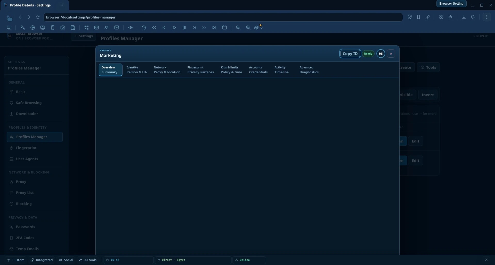Click the pause icon in toolbar
This screenshot has width=495, height=265.
click(x=184, y=28)
